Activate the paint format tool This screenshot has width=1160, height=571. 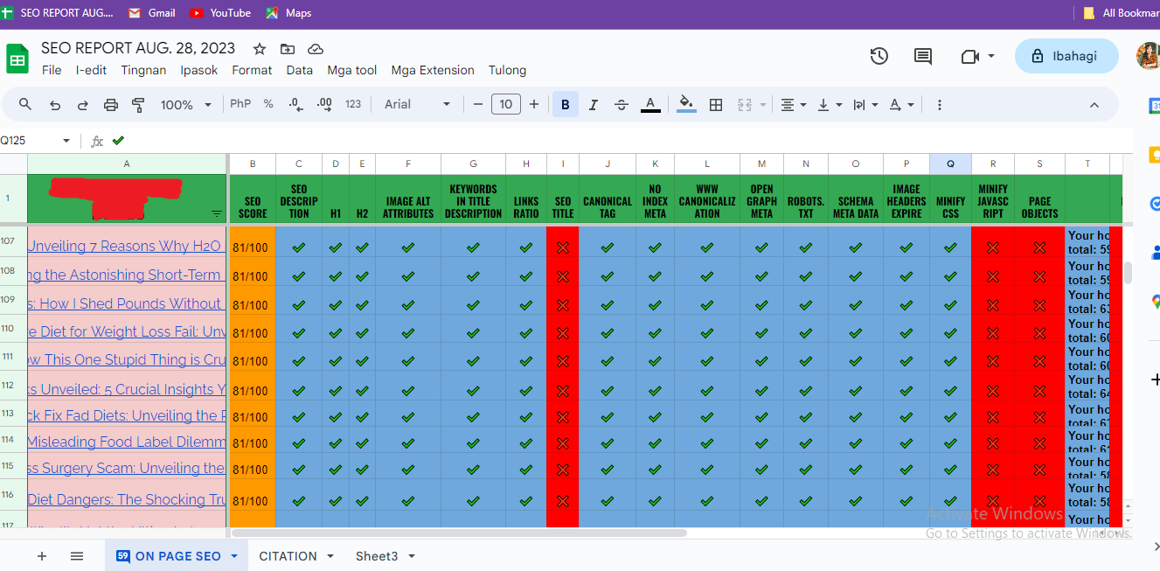coord(138,105)
